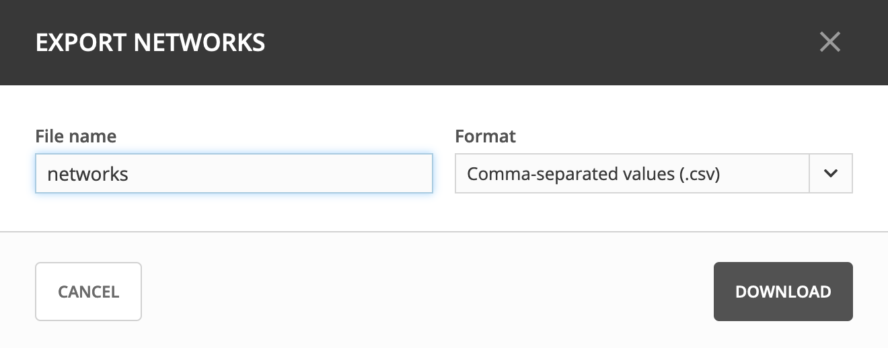Click the chevron arrow in Format box
The image size is (888, 348).
(831, 174)
